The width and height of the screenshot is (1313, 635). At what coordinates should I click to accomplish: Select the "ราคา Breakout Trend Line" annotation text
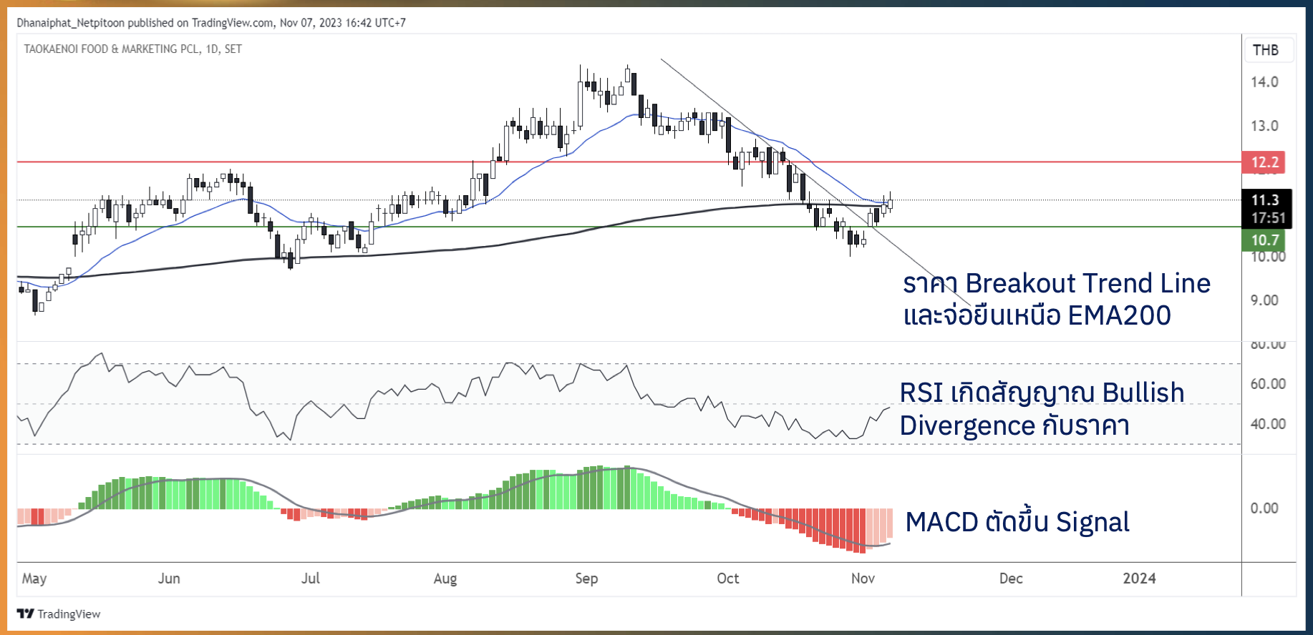pyautogui.click(x=1057, y=283)
